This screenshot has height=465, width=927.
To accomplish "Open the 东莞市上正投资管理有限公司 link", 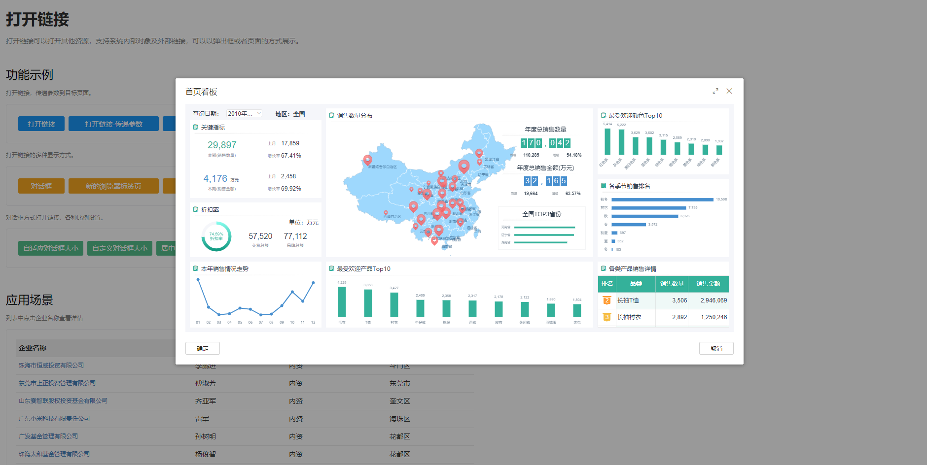I will point(57,383).
